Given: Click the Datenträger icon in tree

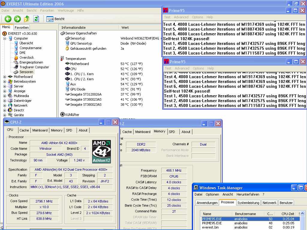Looking at the screenshot, I should pyautogui.click(x=10, y=101).
